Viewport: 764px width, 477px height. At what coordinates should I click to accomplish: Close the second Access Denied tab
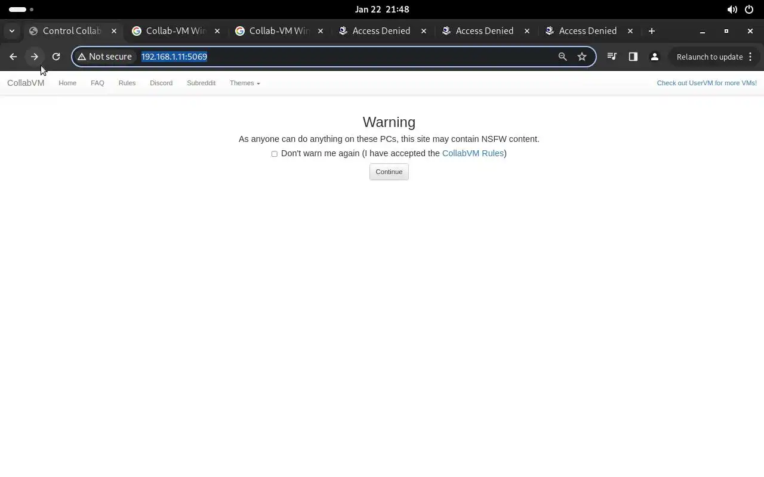click(527, 31)
